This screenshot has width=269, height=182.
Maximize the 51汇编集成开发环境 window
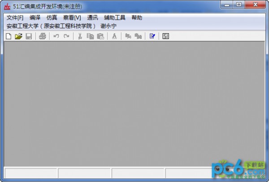point(239,5)
